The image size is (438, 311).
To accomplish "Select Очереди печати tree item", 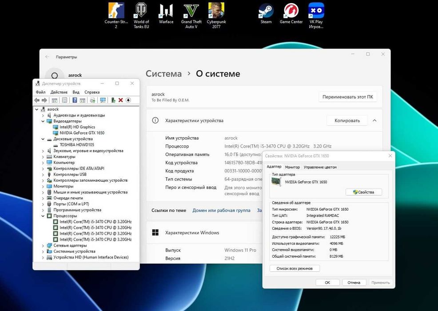I will click(68, 198).
